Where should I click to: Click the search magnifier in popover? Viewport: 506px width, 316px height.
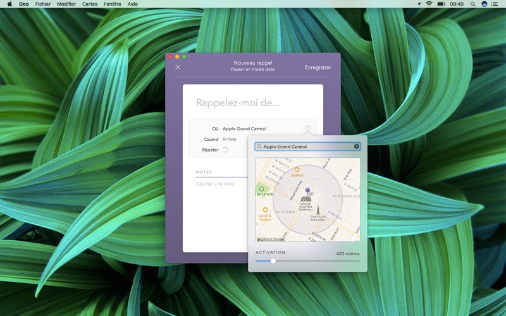[259, 147]
